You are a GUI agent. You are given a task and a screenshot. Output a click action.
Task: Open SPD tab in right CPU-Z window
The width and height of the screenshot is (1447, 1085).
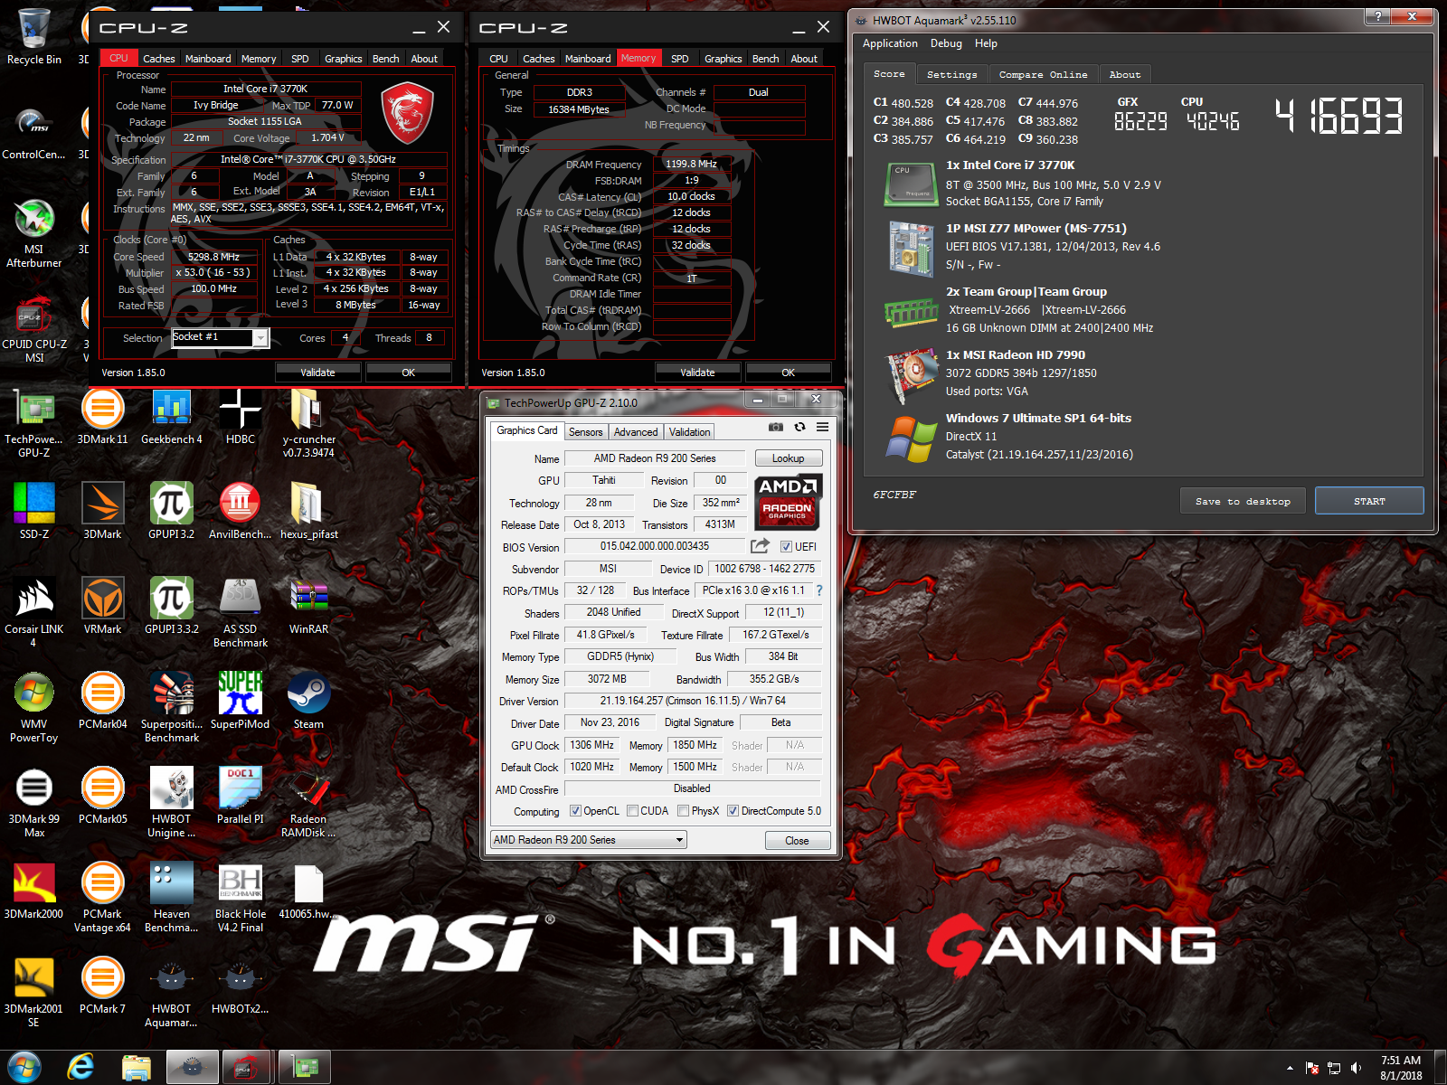[680, 59]
